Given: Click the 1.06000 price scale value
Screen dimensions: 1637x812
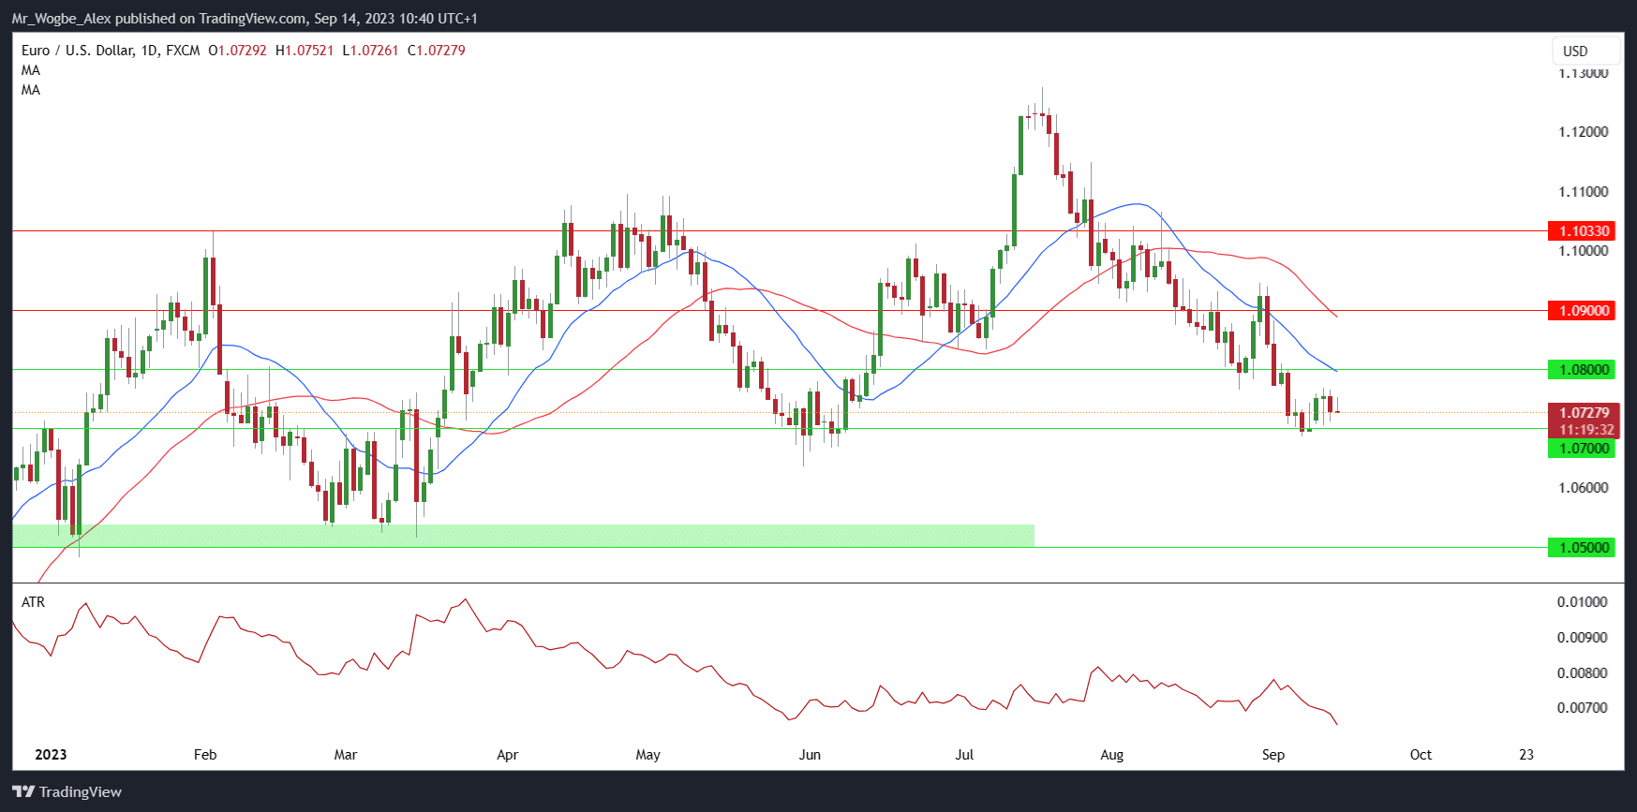Looking at the screenshot, I should pos(1584,488).
